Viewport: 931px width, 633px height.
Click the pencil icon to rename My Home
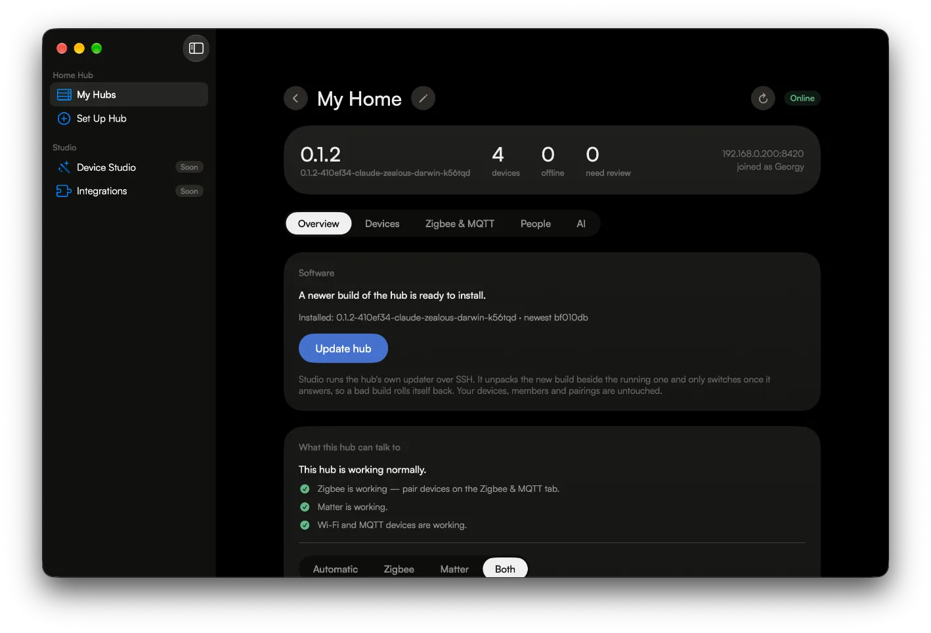pos(423,98)
